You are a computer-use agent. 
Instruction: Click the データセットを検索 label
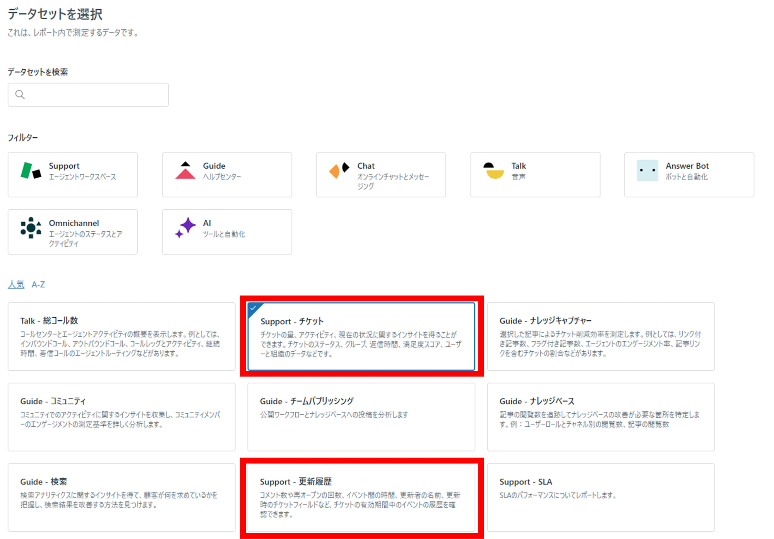point(38,72)
